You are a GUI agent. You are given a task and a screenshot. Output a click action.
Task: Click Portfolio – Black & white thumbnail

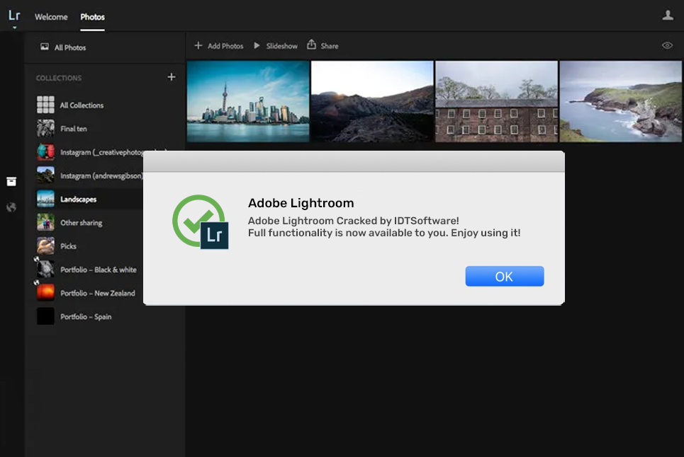click(x=45, y=270)
